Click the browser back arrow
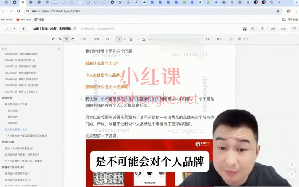Screen dimensions: 299x187 [4, 11]
